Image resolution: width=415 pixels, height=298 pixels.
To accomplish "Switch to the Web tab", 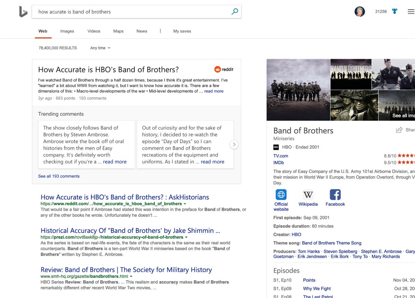I will 43,31.
